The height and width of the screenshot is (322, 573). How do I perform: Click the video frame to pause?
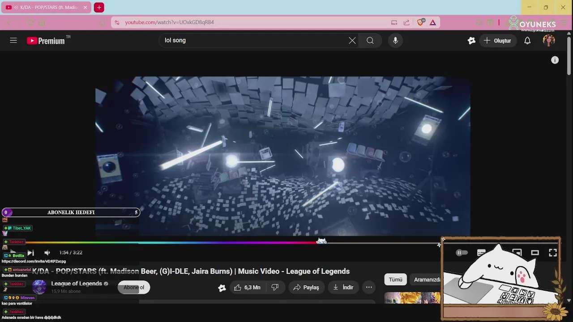point(282,156)
